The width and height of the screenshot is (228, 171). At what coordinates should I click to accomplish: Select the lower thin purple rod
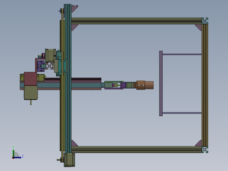tap(182, 113)
